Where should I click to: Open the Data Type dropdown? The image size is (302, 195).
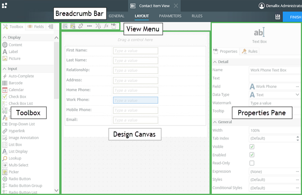[297, 95]
